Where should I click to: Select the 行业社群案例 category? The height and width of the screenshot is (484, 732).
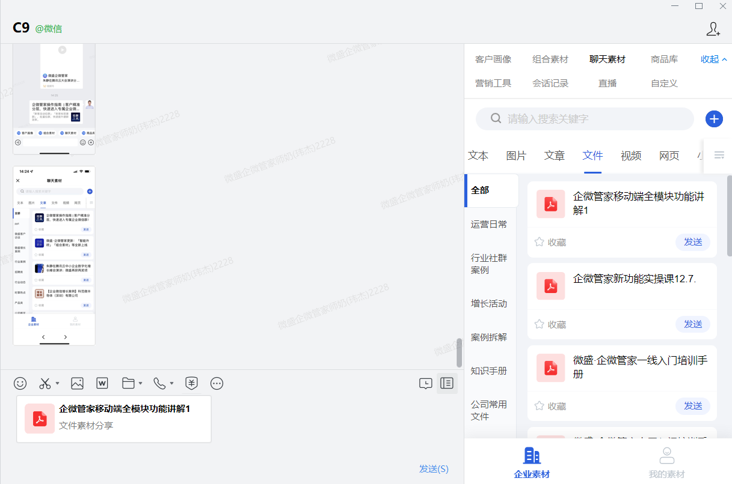[x=490, y=264]
